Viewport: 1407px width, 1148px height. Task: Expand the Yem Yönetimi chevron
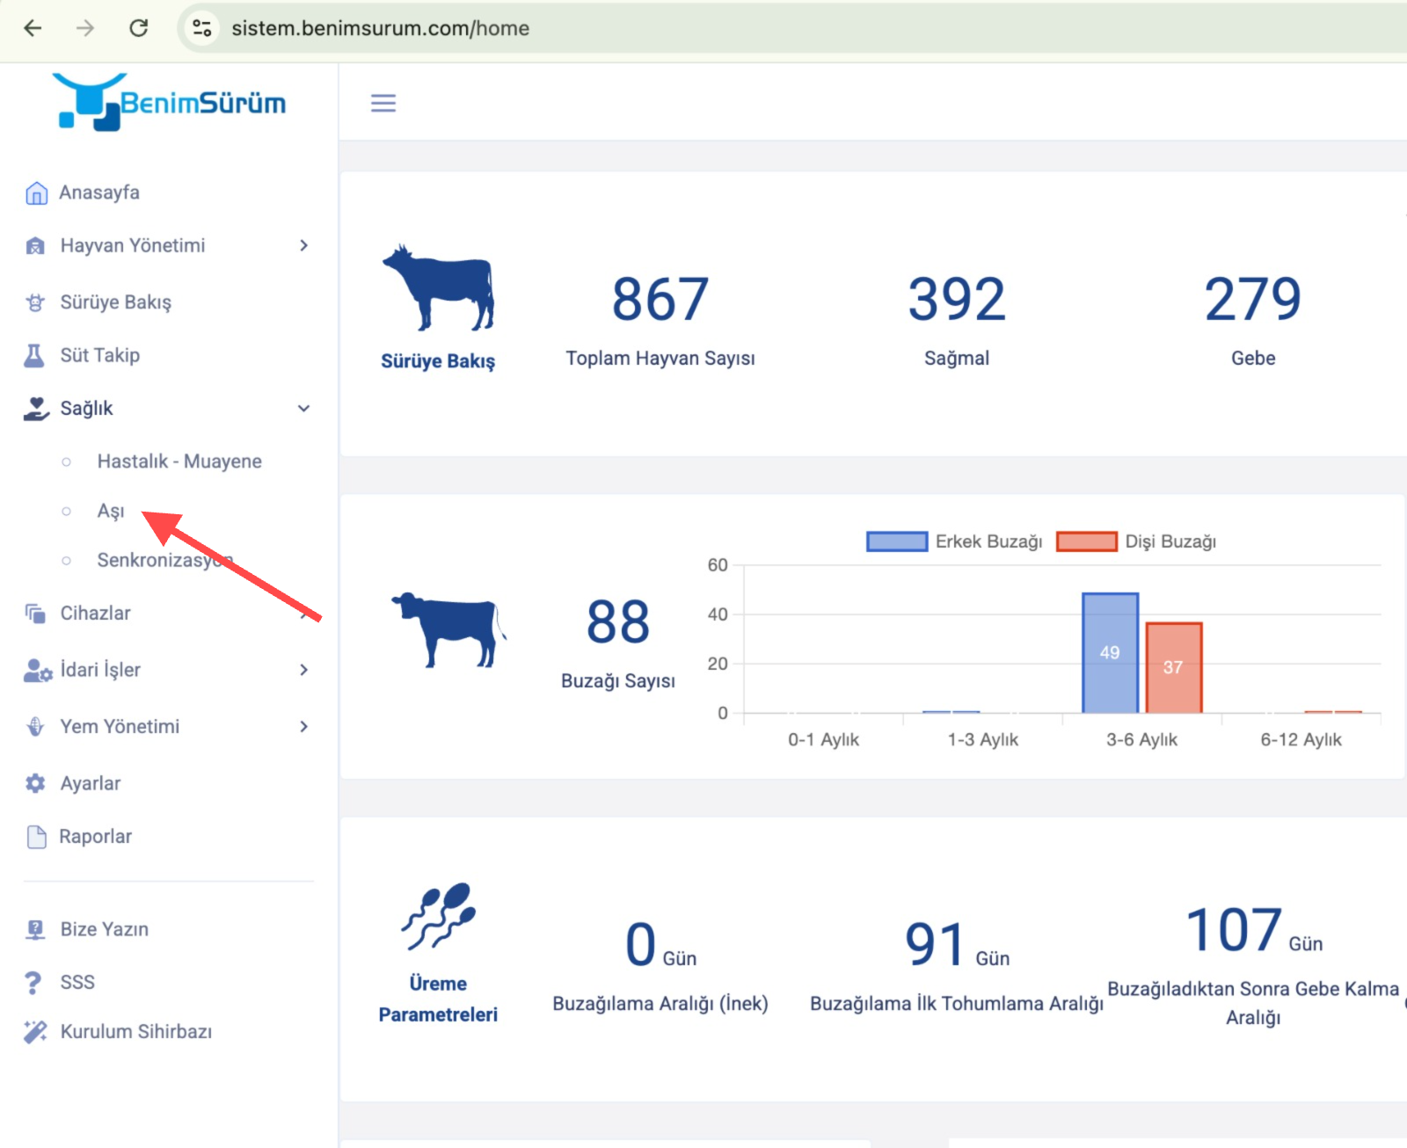pyautogui.click(x=303, y=726)
